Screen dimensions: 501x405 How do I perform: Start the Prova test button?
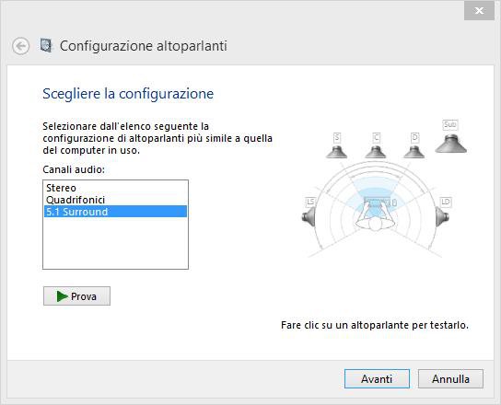tap(76, 296)
